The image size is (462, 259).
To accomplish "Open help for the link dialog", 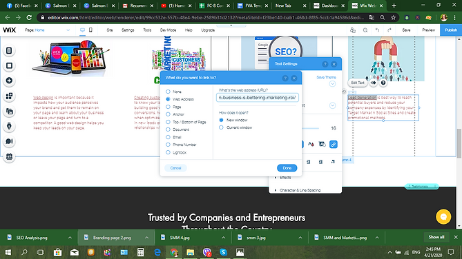I will [285, 78].
